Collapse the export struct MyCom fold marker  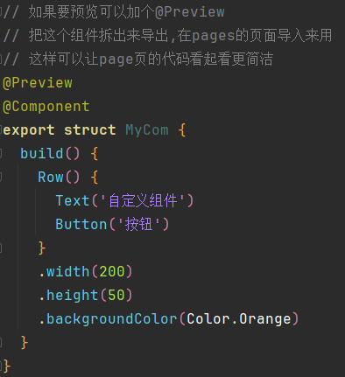click(1, 129)
